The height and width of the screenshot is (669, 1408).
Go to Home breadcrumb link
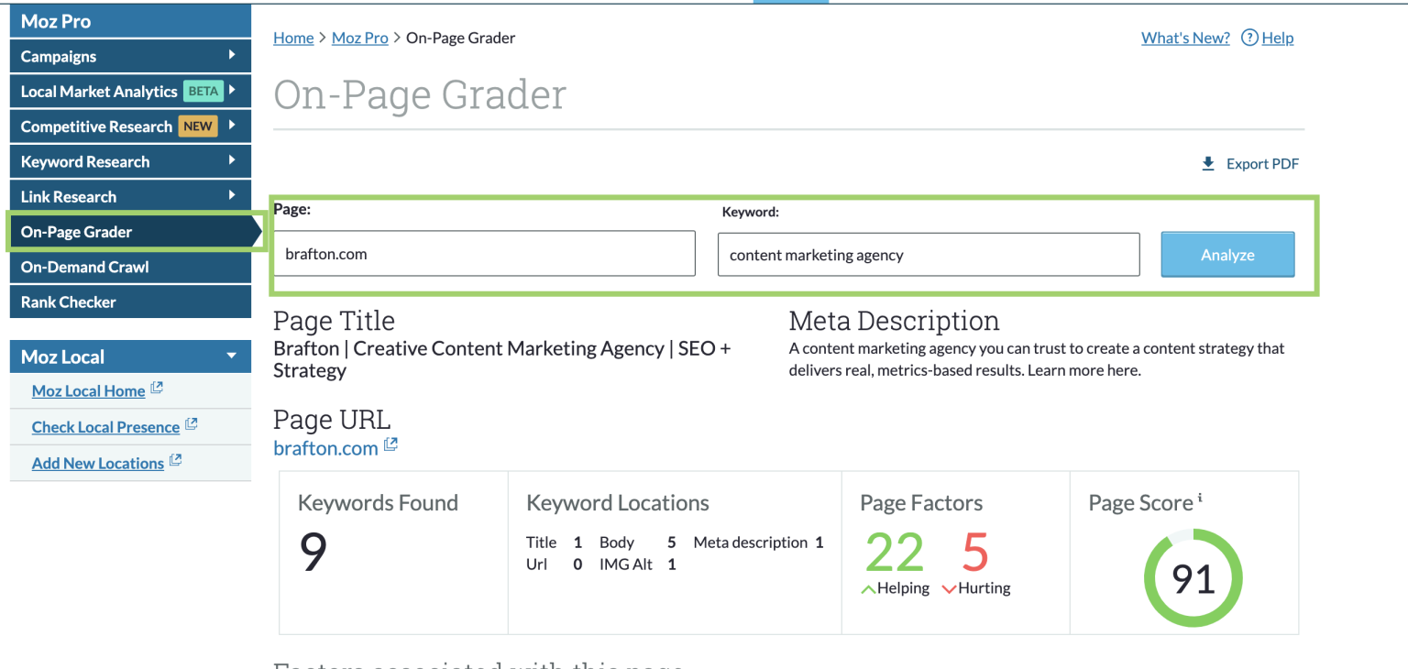[293, 38]
